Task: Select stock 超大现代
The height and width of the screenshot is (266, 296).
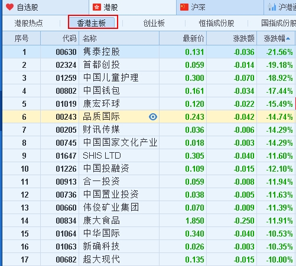Action: tap(102, 260)
